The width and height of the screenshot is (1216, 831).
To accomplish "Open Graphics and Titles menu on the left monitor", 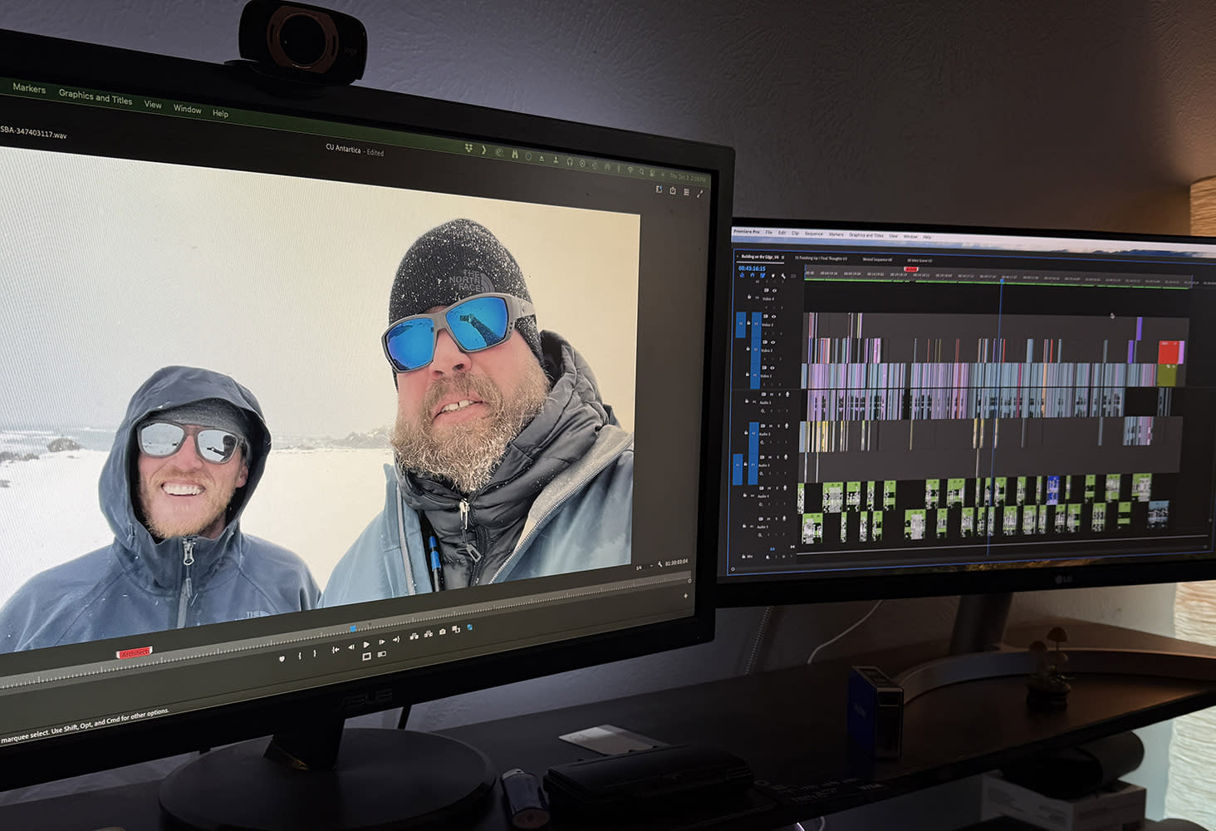I will click(96, 96).
